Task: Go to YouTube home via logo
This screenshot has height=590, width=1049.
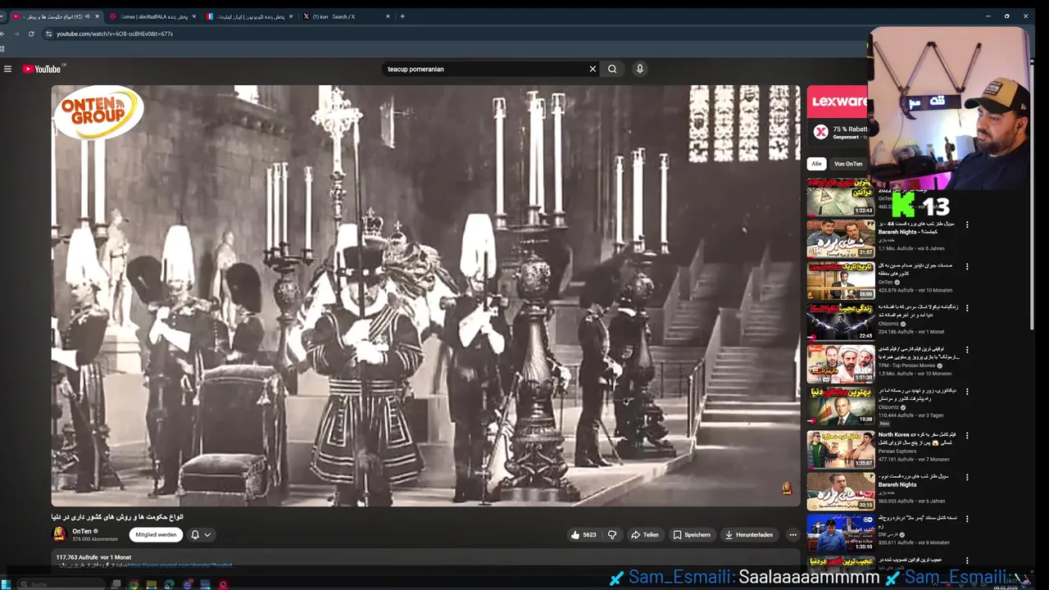Action: point(42,69)
